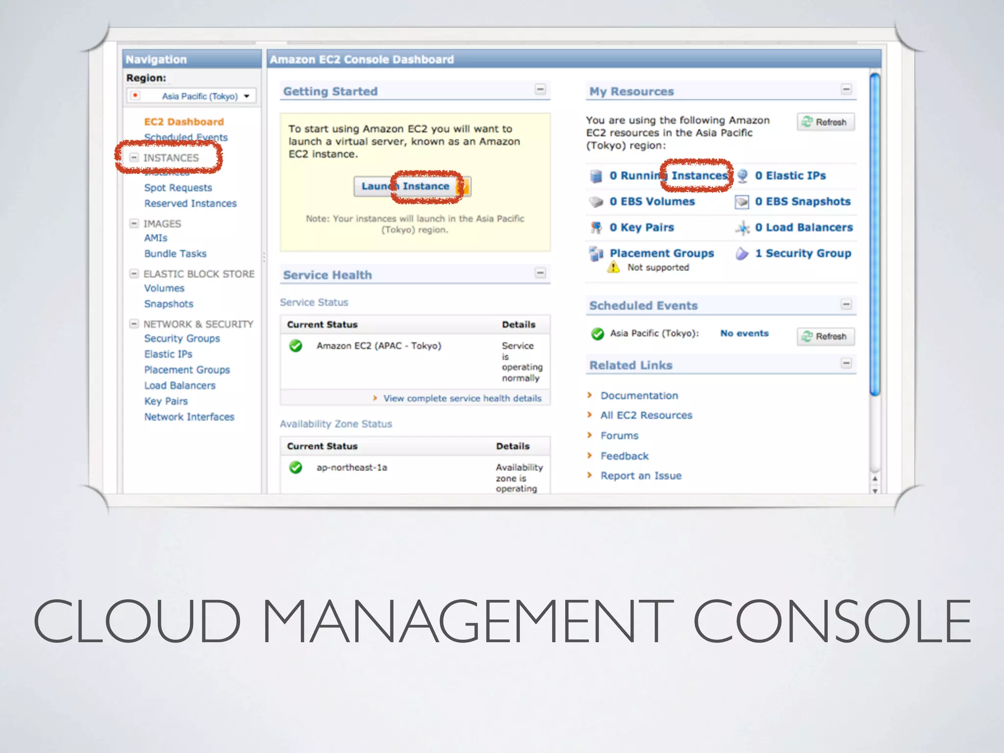Open 1 Security Group resource link

pos(803,253)
